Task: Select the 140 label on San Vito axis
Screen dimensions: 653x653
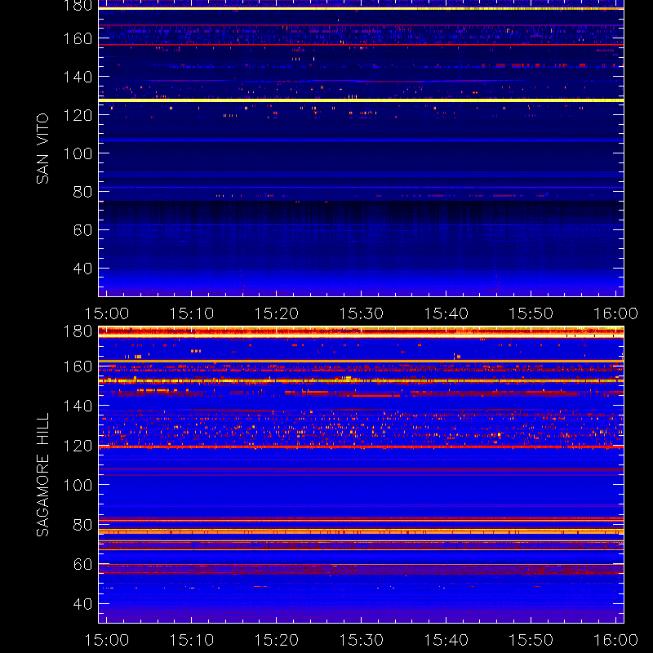Action: point(78,77)
